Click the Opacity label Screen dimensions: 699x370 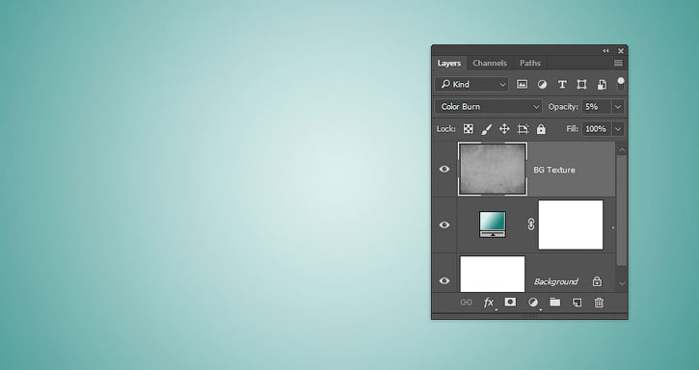point(563,107)
